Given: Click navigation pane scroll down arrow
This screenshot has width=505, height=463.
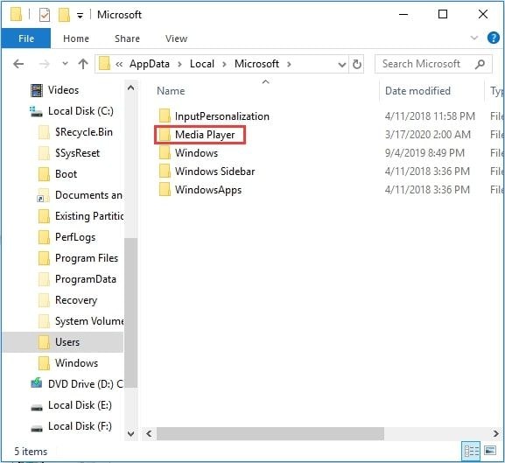Looking at the screenshot, I should 130,434.
